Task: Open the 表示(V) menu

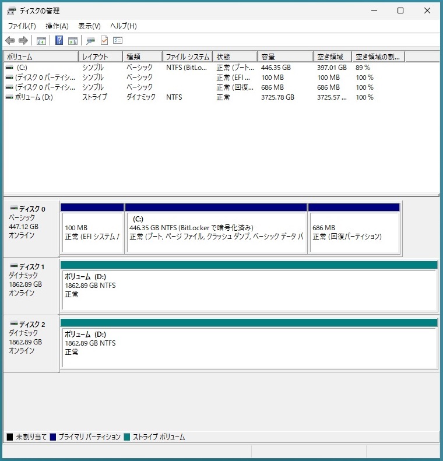Action: click(89, 26)
